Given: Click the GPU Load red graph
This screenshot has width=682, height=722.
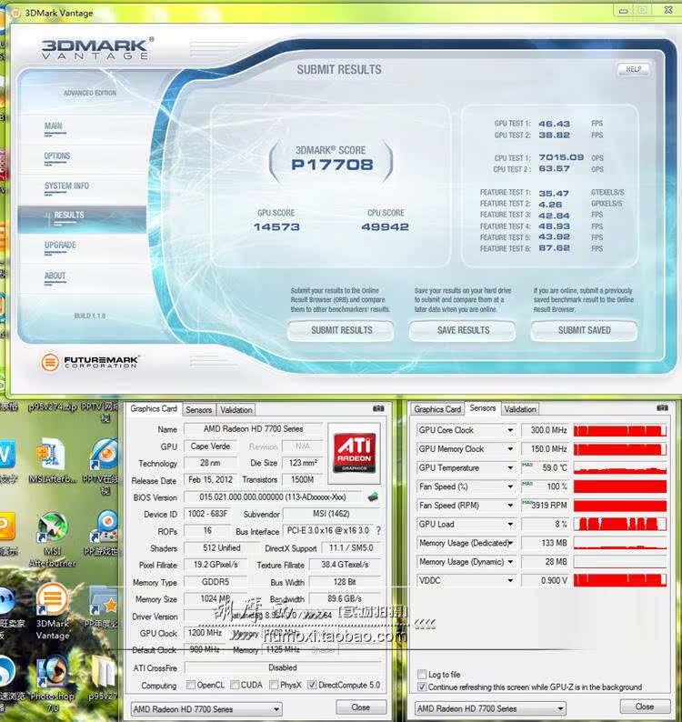Looking at the screenshot, I should pyautogui.click(x=620, y=525).
